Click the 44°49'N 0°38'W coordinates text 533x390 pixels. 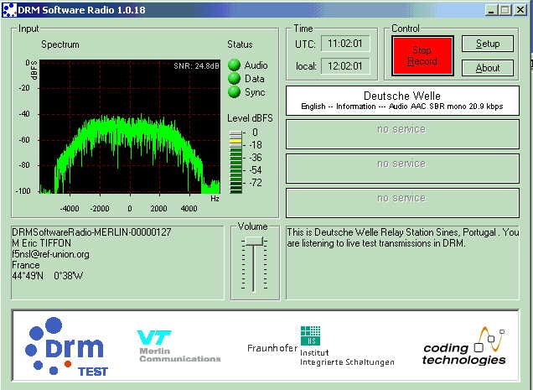coord(47,276)
